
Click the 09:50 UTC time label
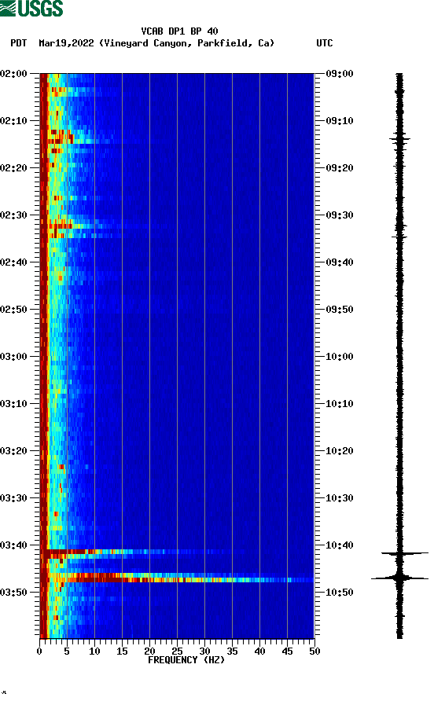click(340, 310)
